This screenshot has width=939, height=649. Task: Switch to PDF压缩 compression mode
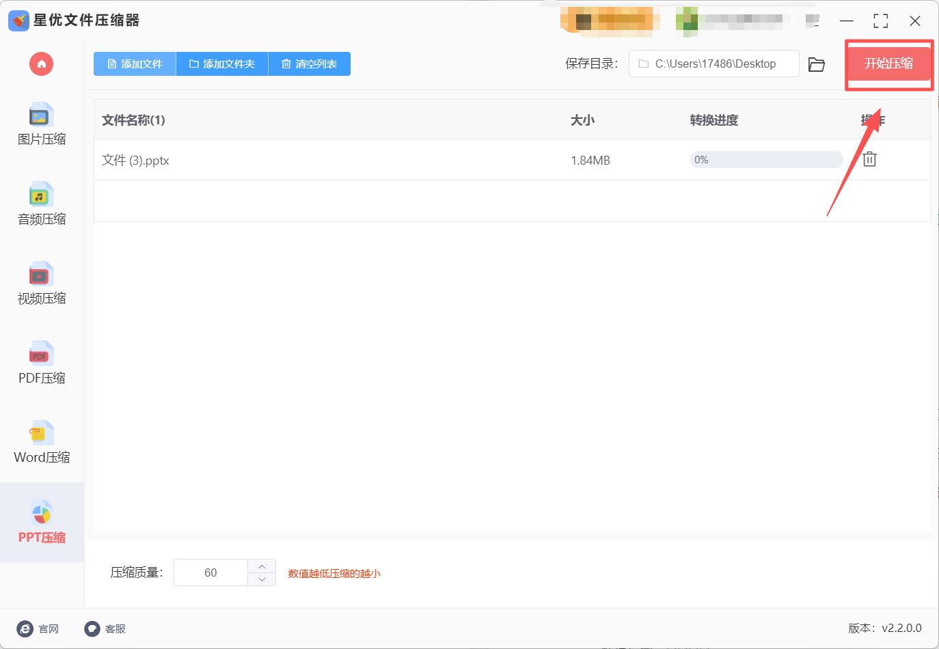(40, 363)
